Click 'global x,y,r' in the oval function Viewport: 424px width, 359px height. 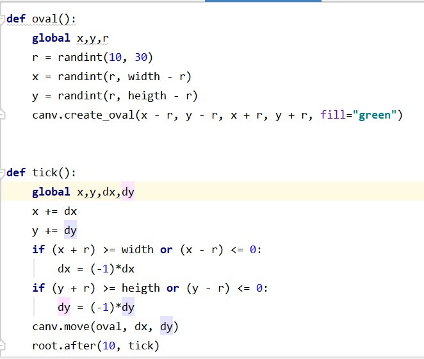click(x=70, y=38)
